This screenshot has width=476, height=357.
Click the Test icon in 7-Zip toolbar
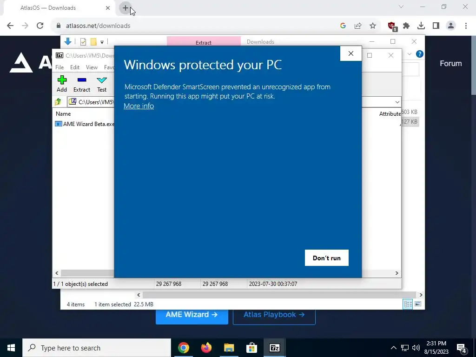click(102, 84)
